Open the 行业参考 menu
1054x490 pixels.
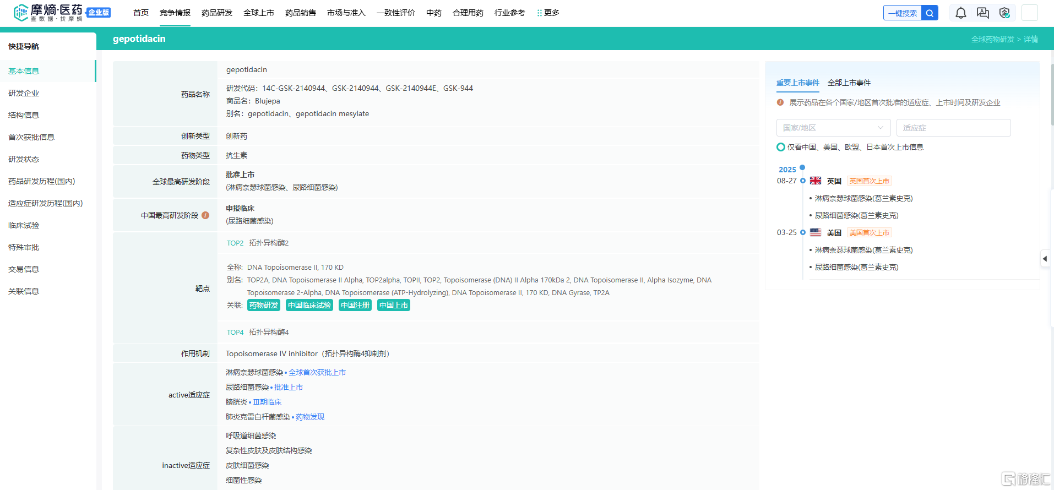(510, 13)
